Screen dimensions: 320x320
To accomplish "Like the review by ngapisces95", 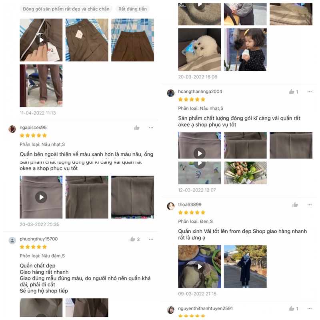I will (x=136, y=128).
